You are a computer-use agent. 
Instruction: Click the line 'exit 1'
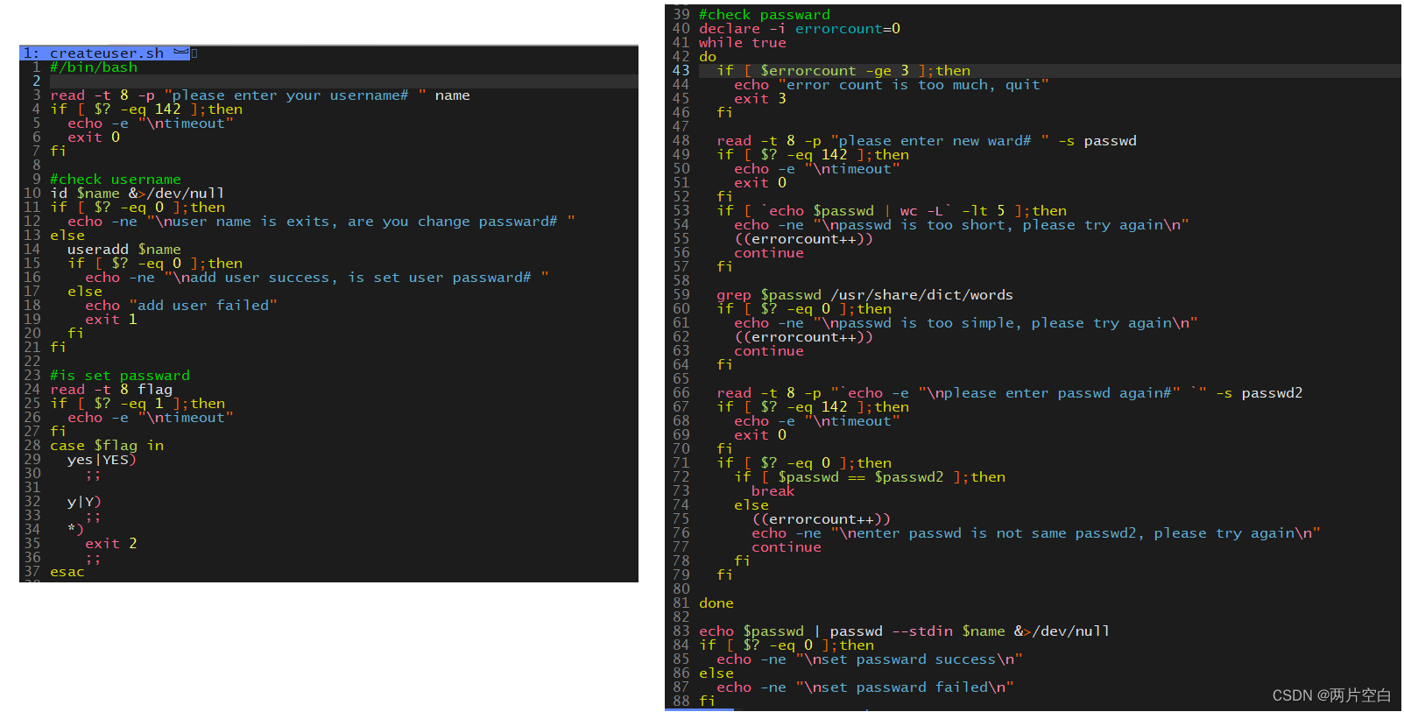tap(111, 320)
